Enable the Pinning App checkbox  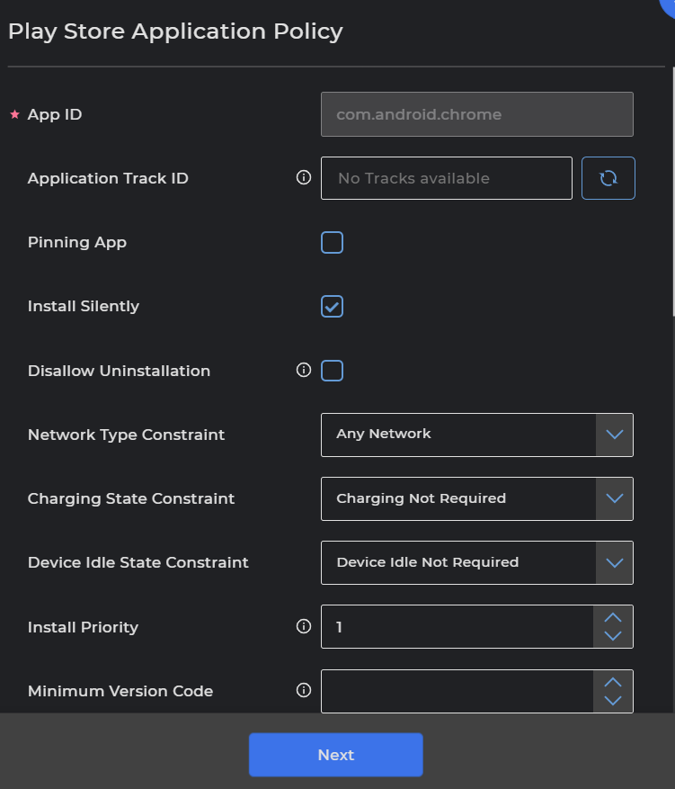tap(332, 242)
